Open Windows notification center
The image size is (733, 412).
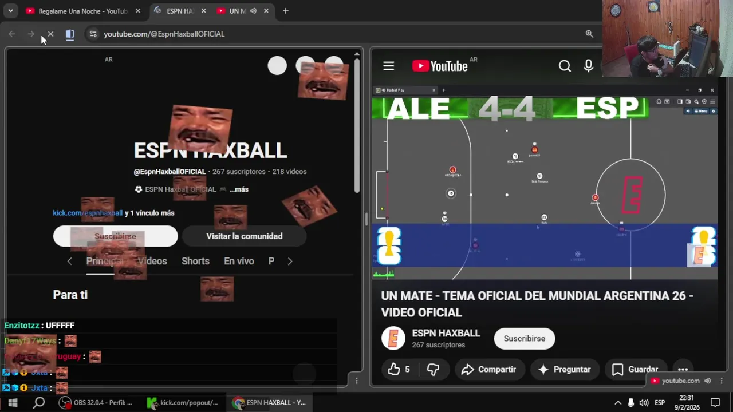click(715, 403)
